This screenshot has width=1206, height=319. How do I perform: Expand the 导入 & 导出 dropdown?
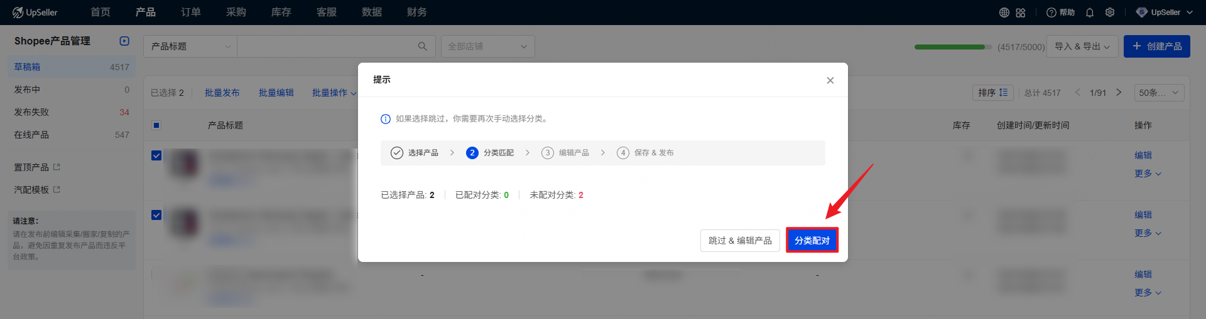[1082, 46]
